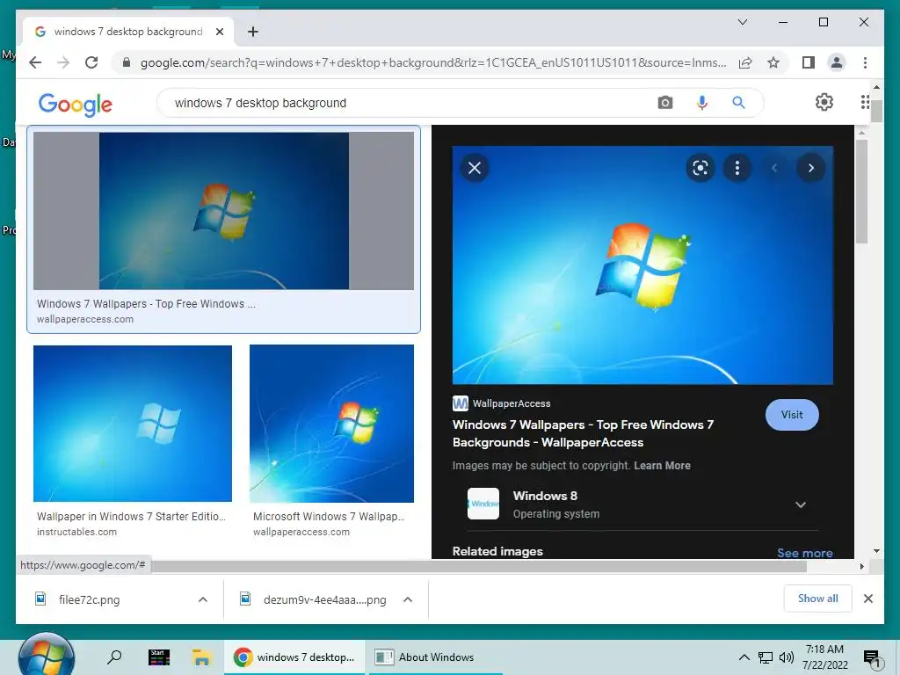
Task: Bookmark this tab with the star icon
Action: [773, 62]
